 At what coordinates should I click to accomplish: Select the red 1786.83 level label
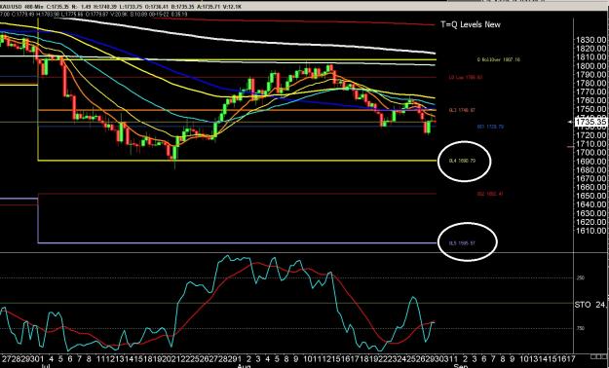pyautogui.click(x=466, y=77)
